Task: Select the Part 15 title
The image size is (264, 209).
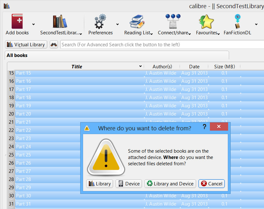Action: coord(23,73)
